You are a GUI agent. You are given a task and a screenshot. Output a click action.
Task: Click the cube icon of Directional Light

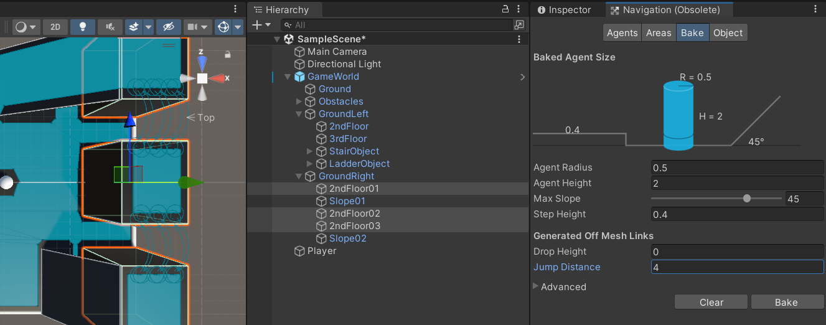[300, 64]
